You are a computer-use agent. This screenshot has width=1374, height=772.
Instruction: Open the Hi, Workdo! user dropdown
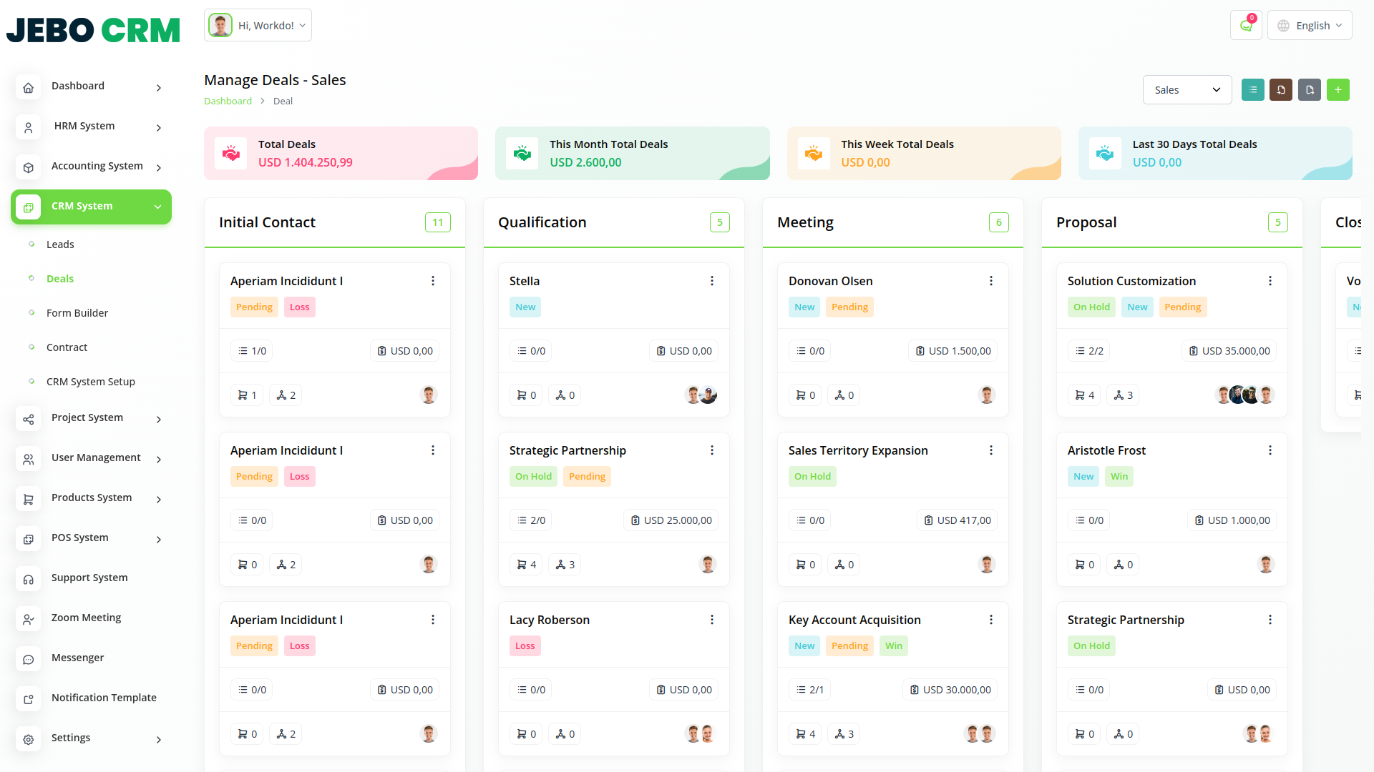click(258, 26)
